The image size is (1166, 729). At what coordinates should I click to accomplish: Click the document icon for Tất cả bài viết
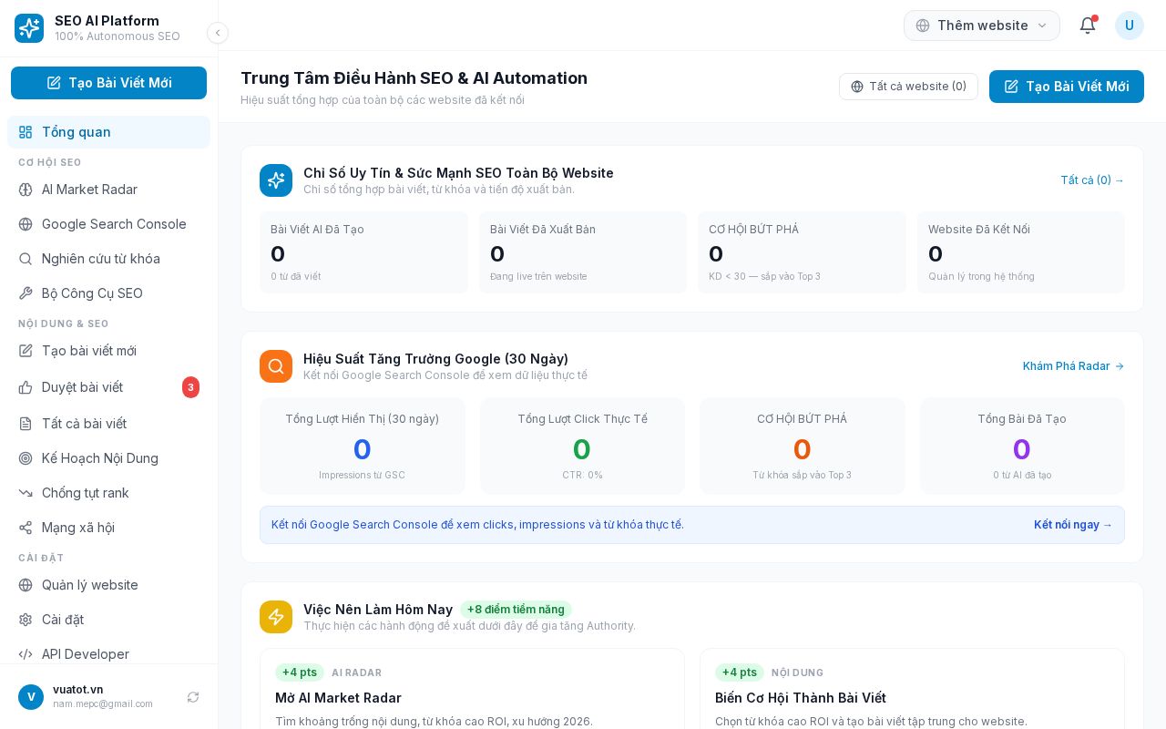coord(26,424)
